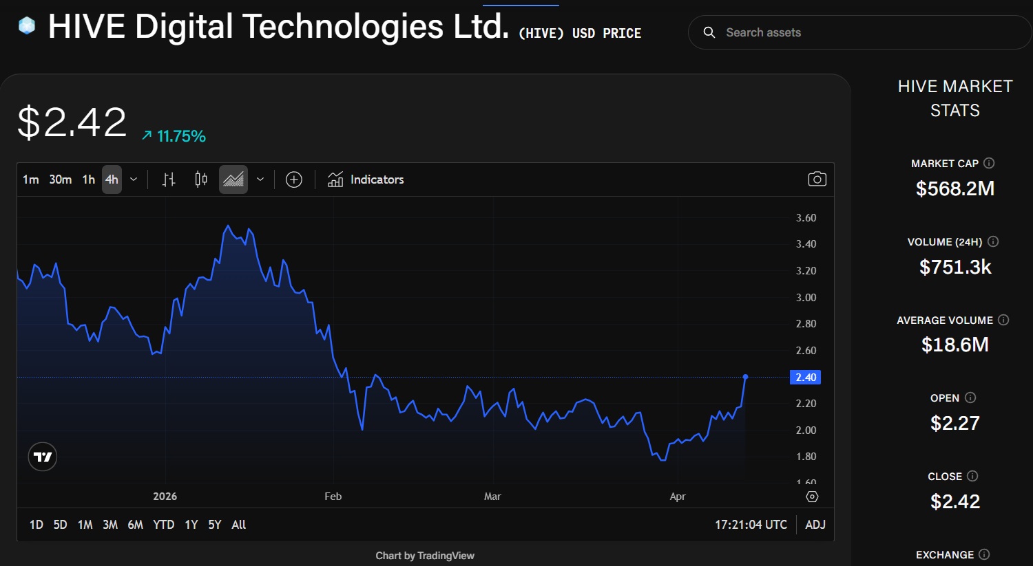The height and width of the screenshot is (566, 1033).
Task: Expand the chart style dropdown arrow
Action: click(x=260, y=179)
